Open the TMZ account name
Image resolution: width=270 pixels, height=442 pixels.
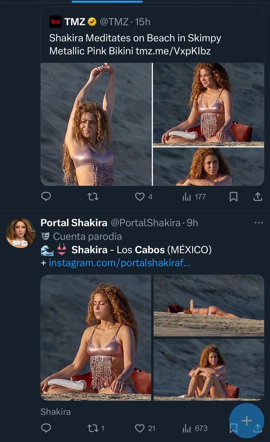point(75,22)
